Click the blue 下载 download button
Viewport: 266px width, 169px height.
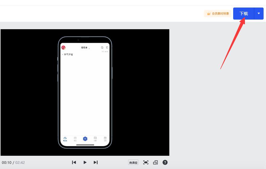pos(244,14)
